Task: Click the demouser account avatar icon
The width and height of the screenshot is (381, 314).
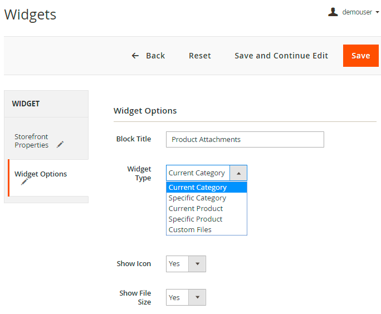Action: coord(333,12)
